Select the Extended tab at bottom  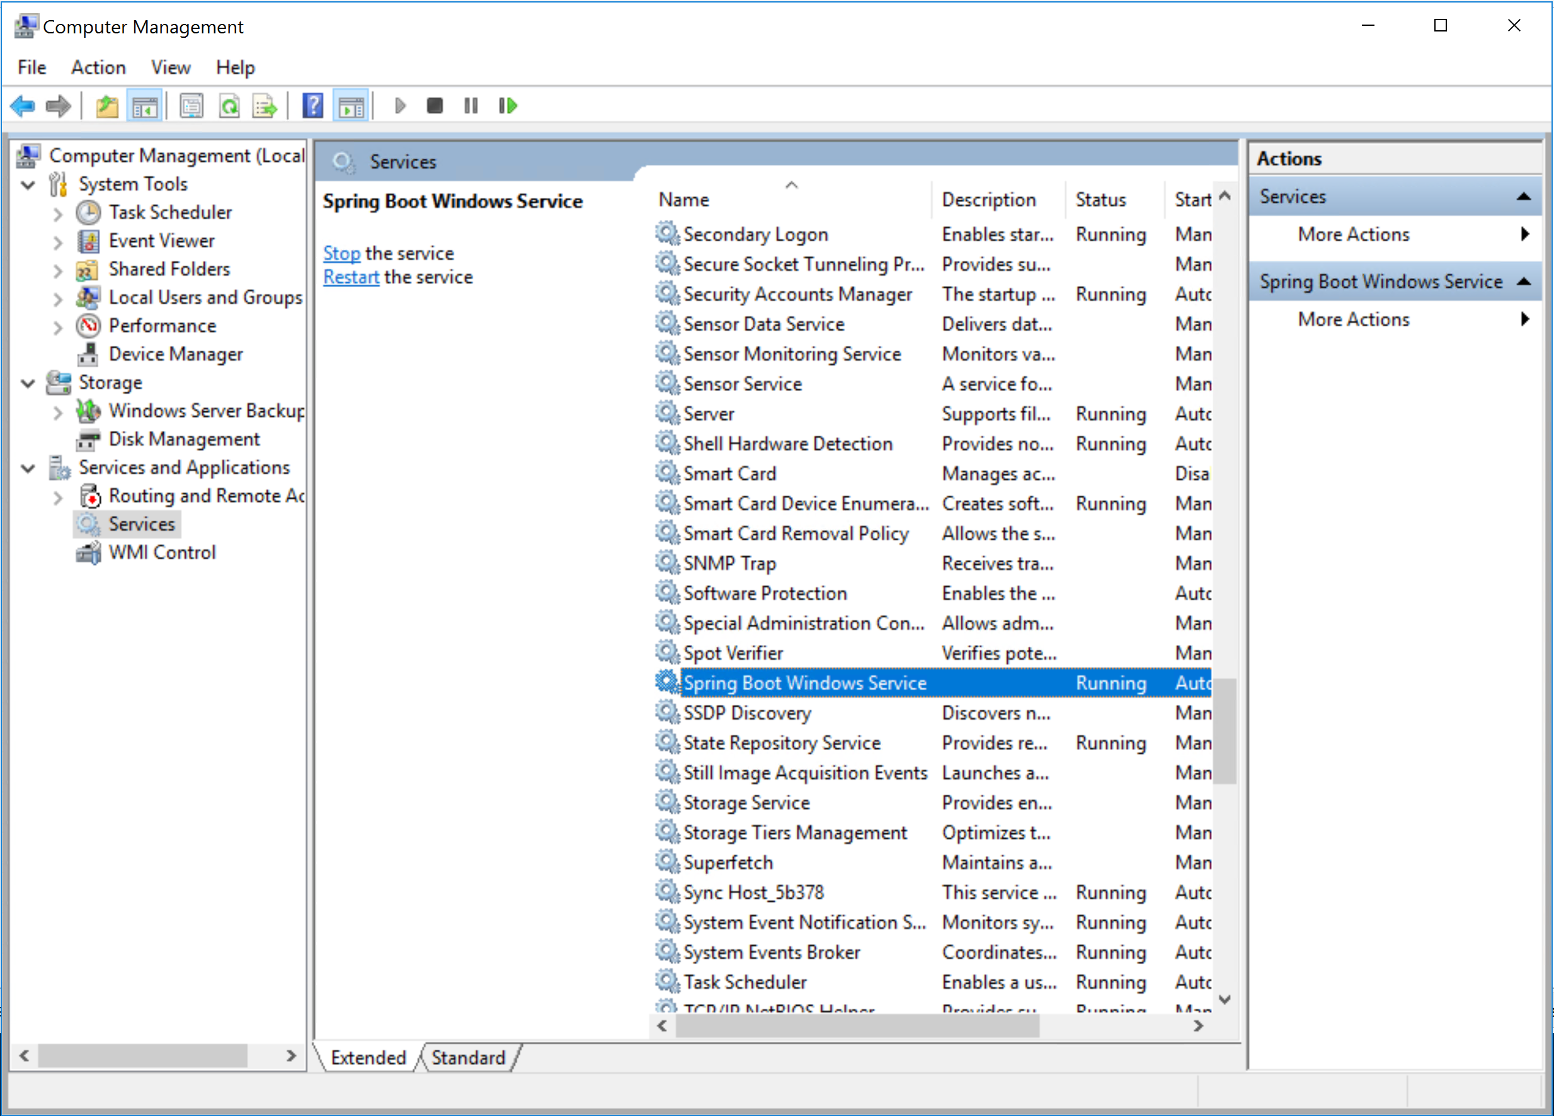pos(368,1059)
